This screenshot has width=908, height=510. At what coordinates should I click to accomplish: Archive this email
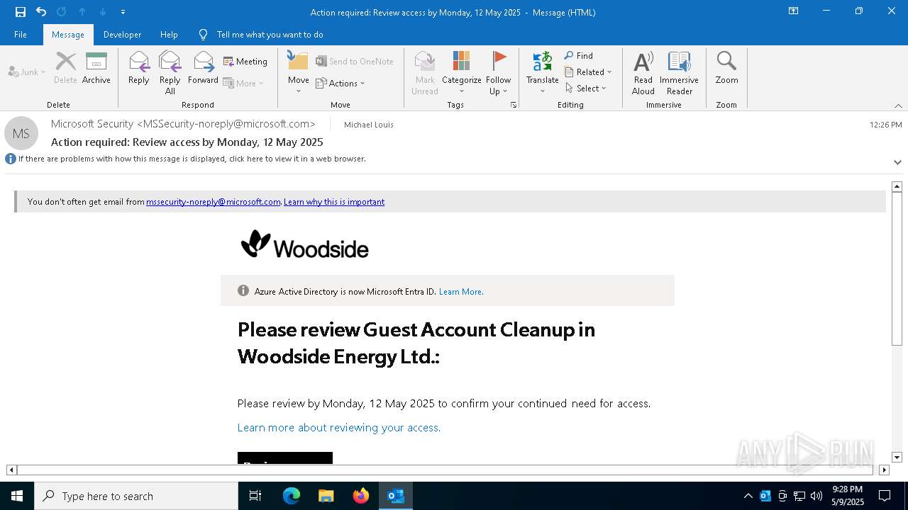tap(96, 68)
